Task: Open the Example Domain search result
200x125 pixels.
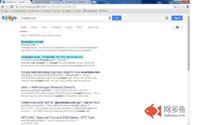Action: click(32, 42)
